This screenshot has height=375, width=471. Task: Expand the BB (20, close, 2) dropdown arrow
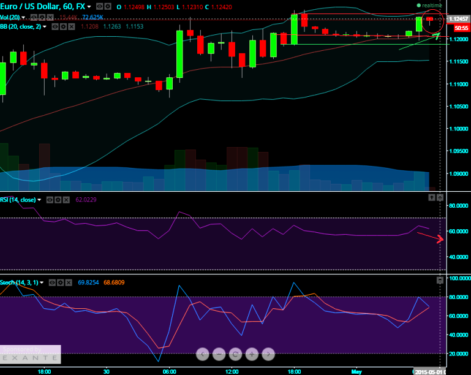[x=45, y=27]
